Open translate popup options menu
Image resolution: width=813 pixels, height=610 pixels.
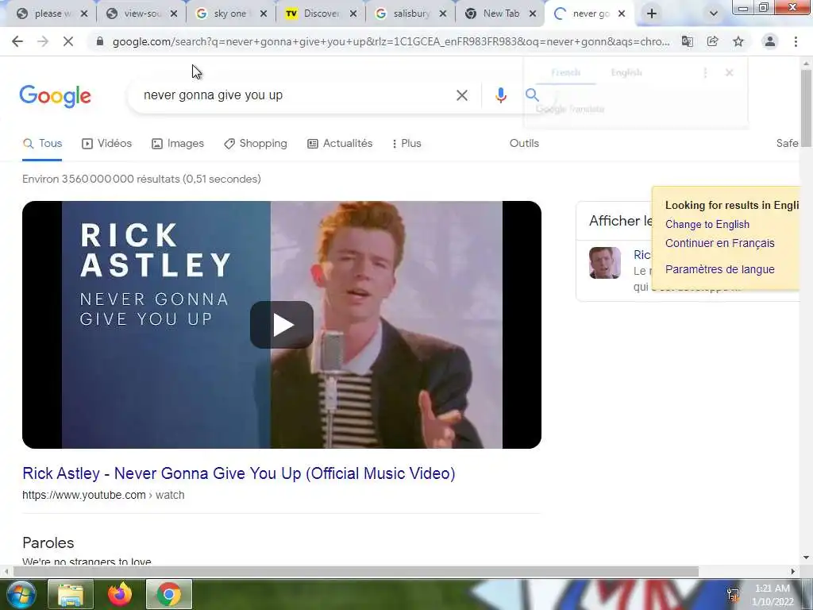(705, 73)
